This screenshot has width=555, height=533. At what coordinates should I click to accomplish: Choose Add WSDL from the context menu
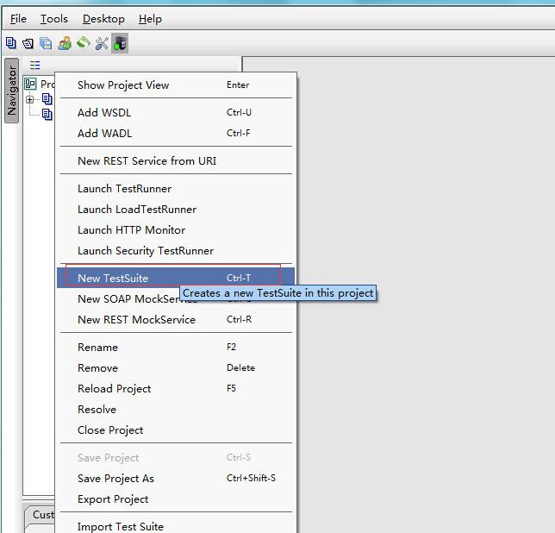point(176,113)
